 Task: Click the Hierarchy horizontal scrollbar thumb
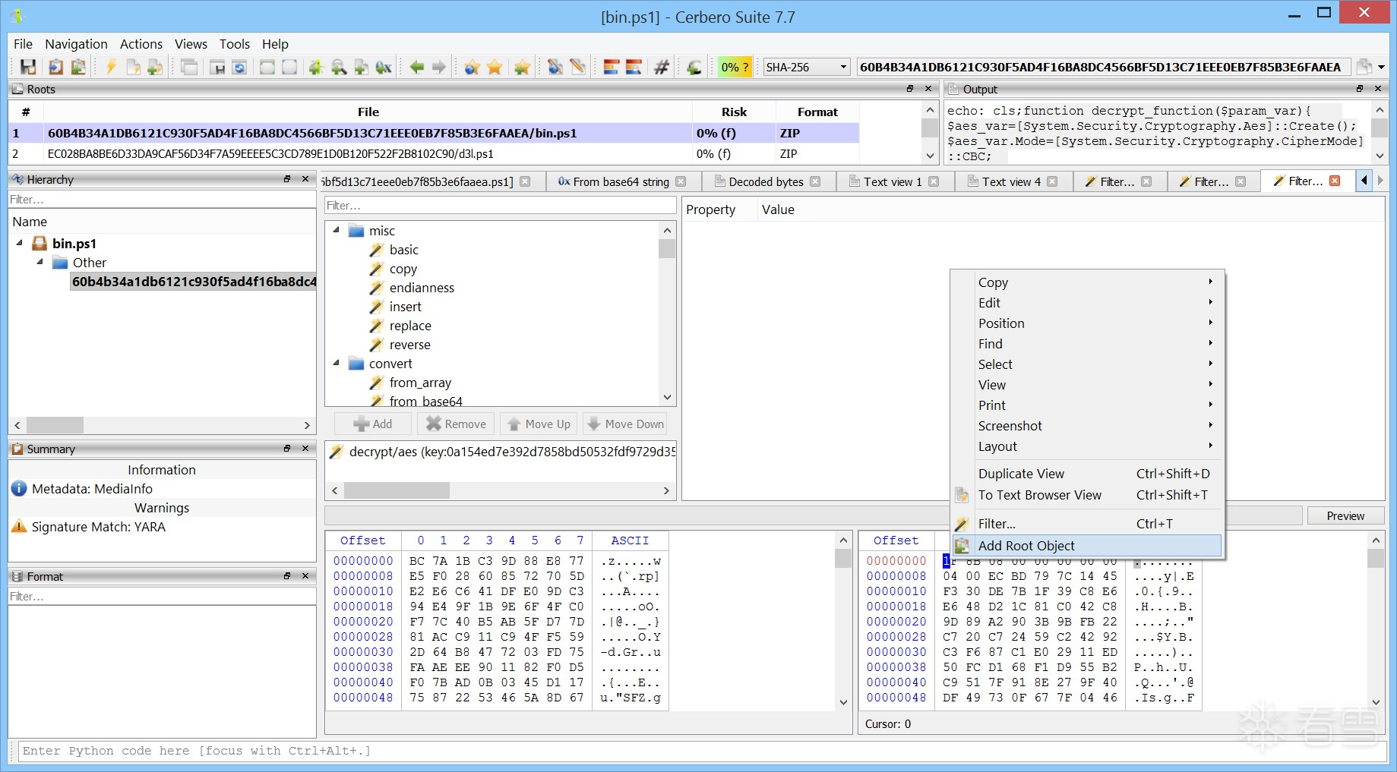tap(55, 425)
